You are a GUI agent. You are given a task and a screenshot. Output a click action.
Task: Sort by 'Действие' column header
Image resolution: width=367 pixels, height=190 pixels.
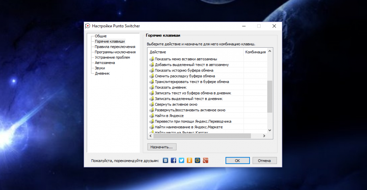click(x=195, y=52)
